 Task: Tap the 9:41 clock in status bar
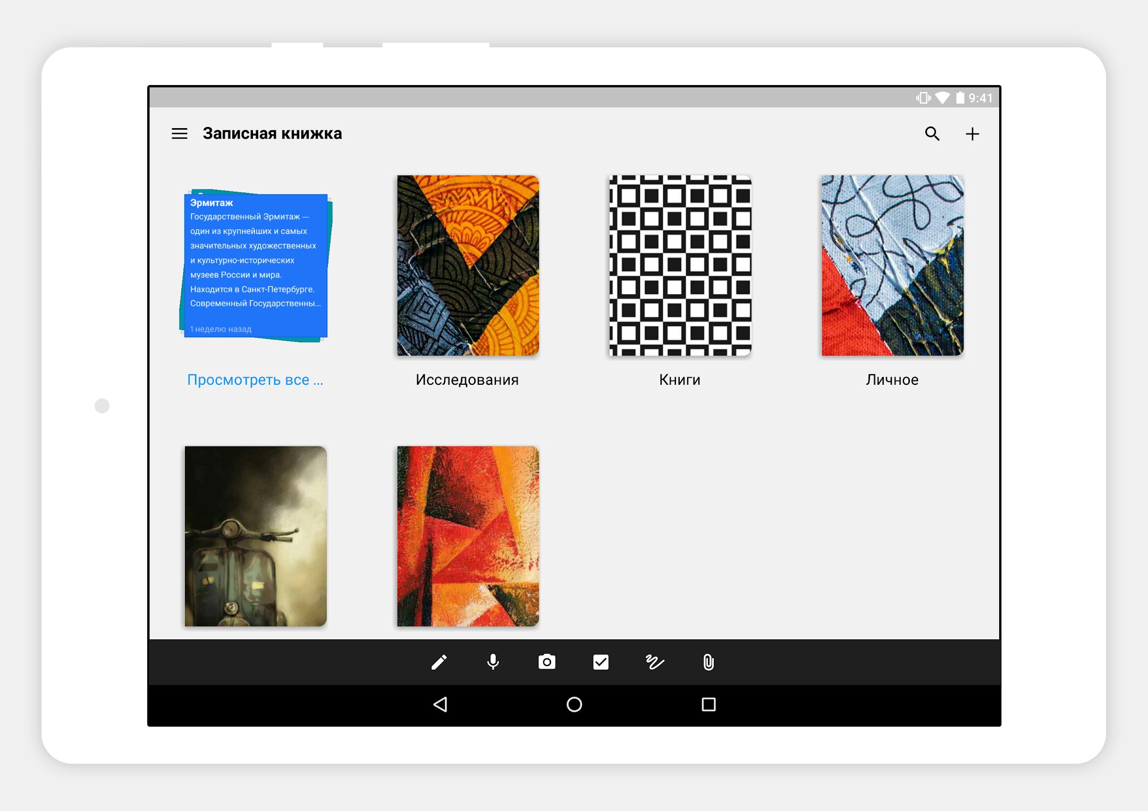pyautogui.click(x=980, y=98)
